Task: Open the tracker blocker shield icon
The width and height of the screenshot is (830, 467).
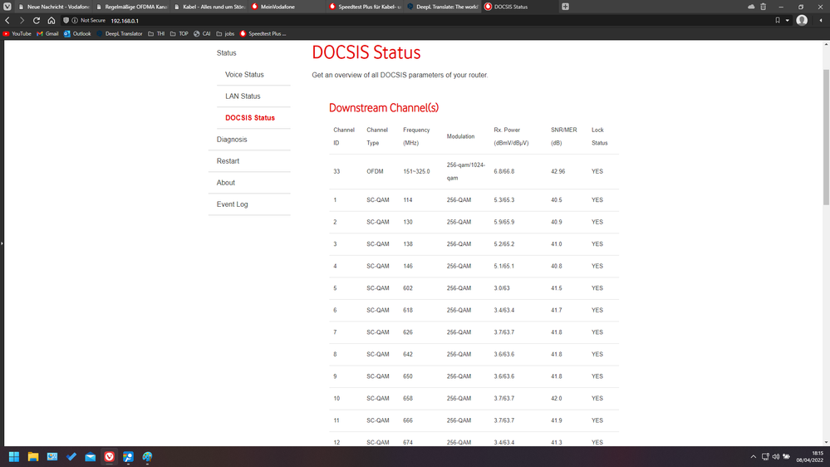Action: point(66,20)
